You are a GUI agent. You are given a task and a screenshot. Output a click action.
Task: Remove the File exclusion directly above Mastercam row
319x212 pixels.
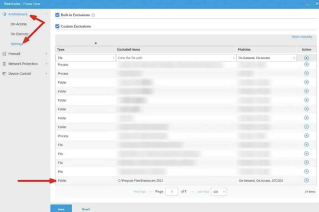(x=307, y=171)
